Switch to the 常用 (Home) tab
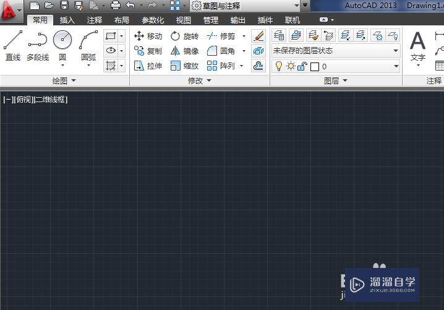The height and width of the screenshot is (310, 444). coord(40,20)
